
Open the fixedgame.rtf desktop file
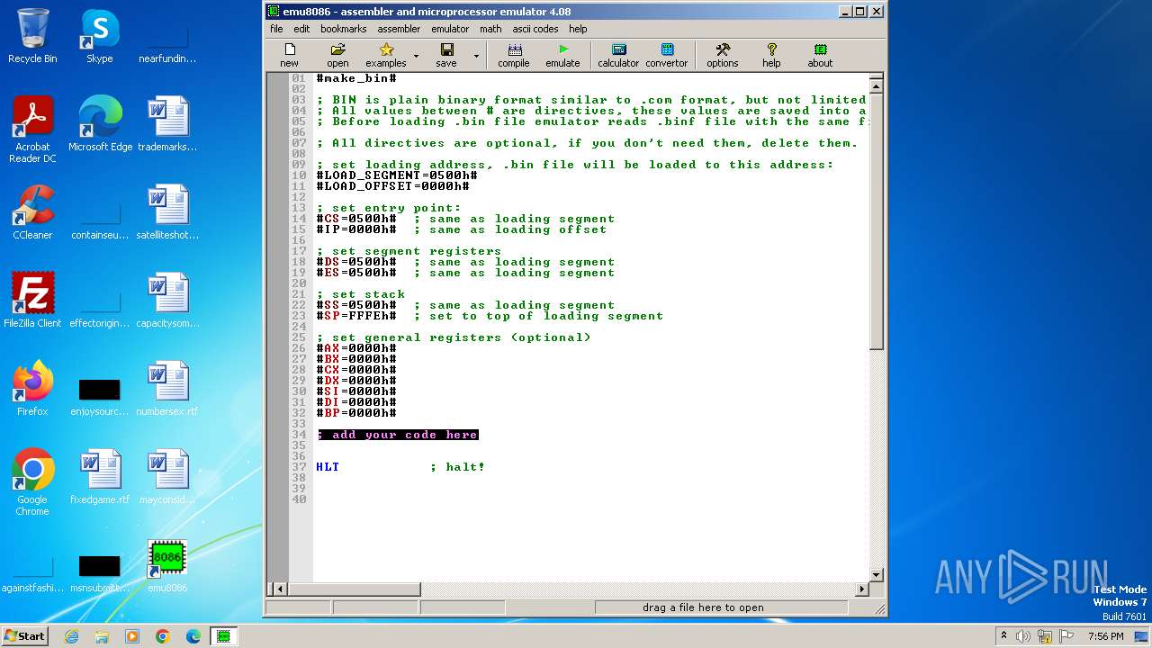(100, 477)
